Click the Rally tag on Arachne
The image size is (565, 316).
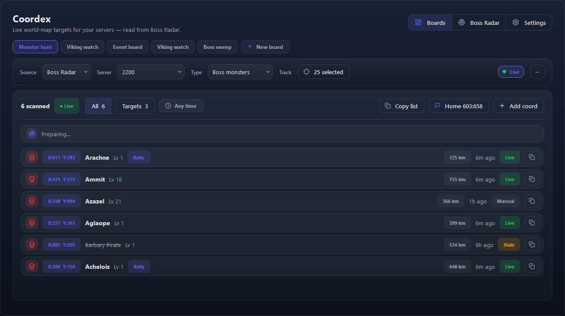[139, 158]
